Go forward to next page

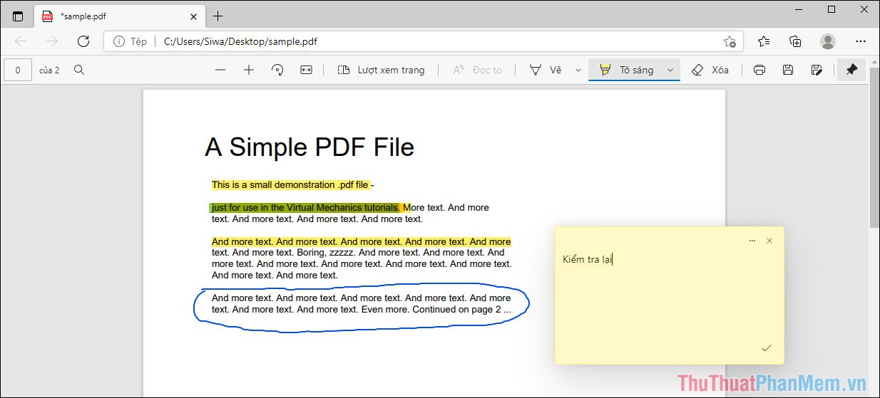pos(52,41)
